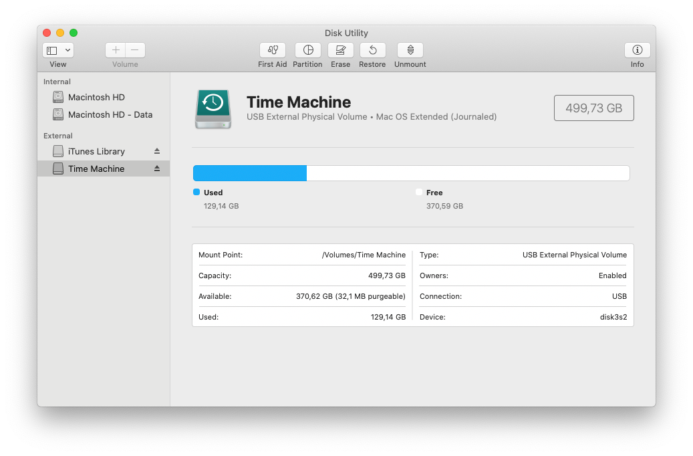Screen dimensions: 693x456
Task: Click the Time Machine drive icon
Action: point(213,109)
